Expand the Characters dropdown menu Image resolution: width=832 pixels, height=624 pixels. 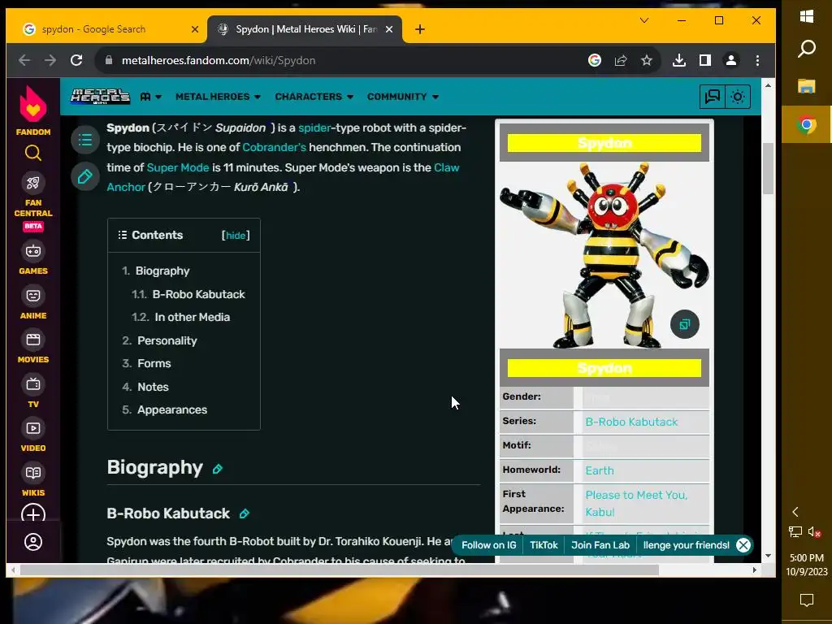pos(314,97)
